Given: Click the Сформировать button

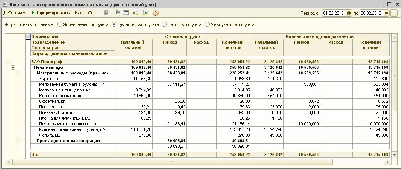Looking at the screenshot, I should (x=50, y=13).
